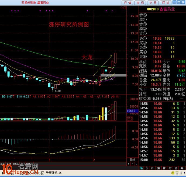Click stock code 002019 header

tap(153, 9)
